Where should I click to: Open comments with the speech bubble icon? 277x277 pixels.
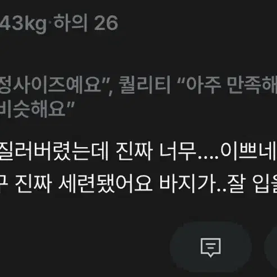tap(211, 247)
